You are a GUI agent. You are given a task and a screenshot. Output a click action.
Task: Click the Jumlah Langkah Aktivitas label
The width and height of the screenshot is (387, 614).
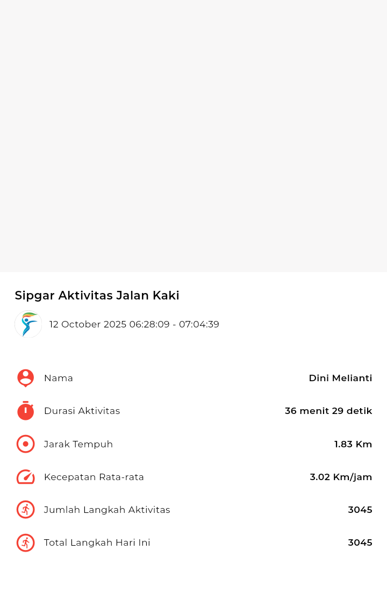107,510
